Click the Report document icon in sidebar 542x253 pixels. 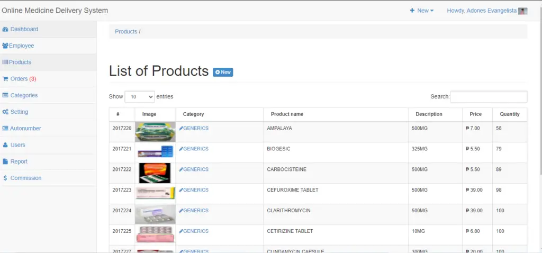coord(5,161)
